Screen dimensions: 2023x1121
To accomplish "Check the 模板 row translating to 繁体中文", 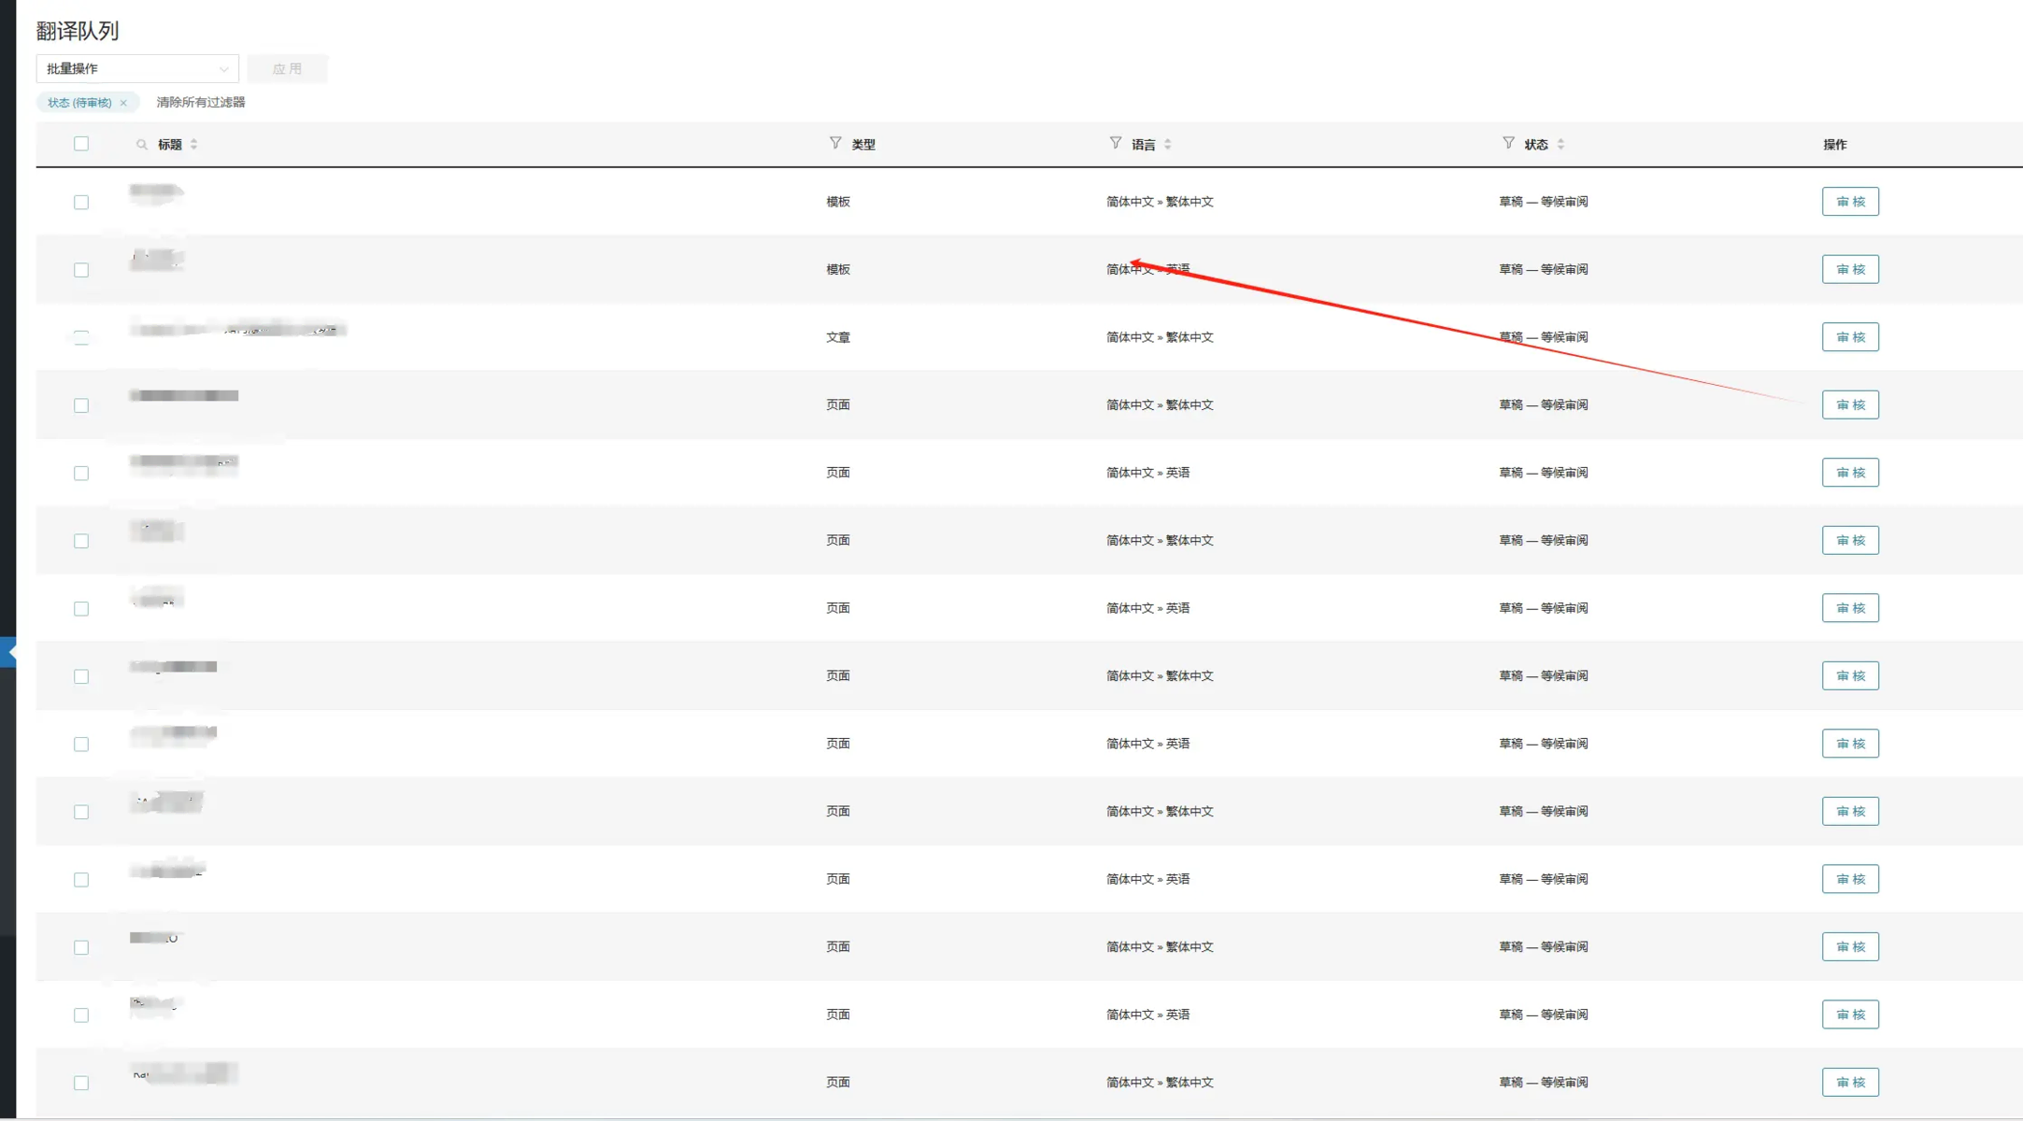I will click(81, 203).
